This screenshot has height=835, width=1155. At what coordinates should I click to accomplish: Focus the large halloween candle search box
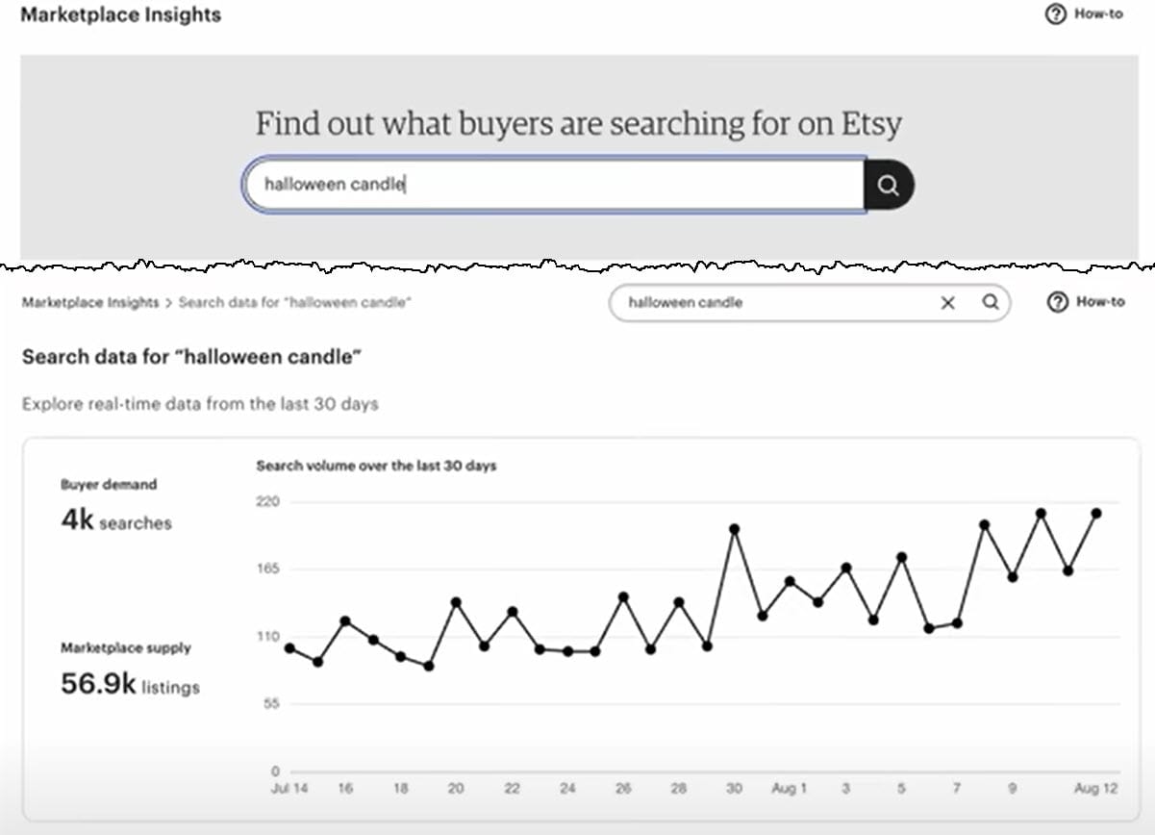point(553,185)
